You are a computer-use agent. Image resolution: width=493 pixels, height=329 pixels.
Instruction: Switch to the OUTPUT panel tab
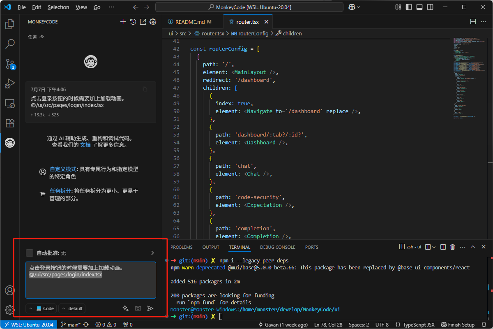[x=211, y=247]
